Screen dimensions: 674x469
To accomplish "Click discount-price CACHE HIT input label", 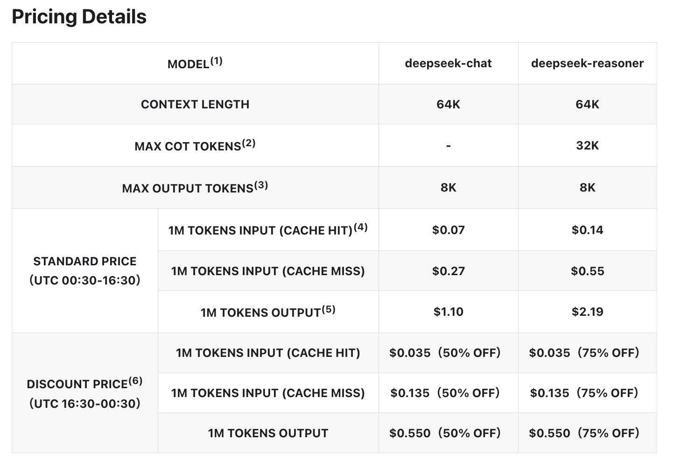I will [x=268, y=353].
